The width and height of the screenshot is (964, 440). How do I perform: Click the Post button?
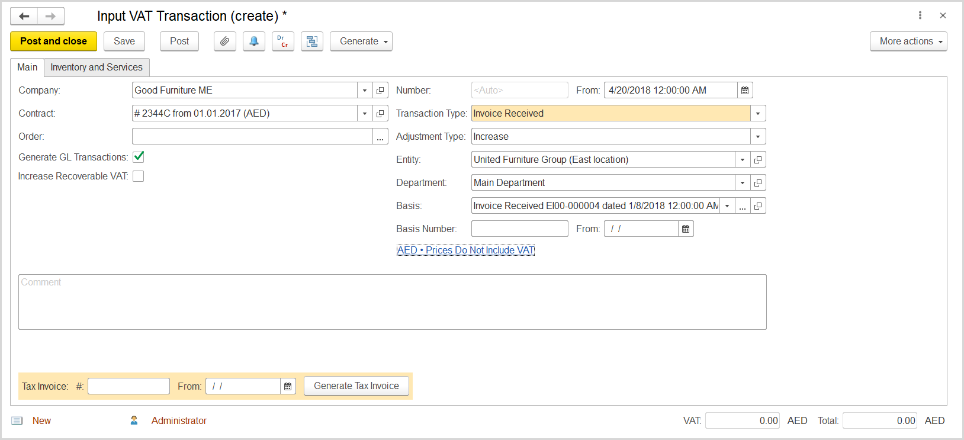click(x=179, y=41)
